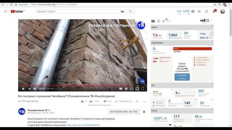This screenshot has width=232, height=130.
Task: Open account avatar menu
Action: 222,11
